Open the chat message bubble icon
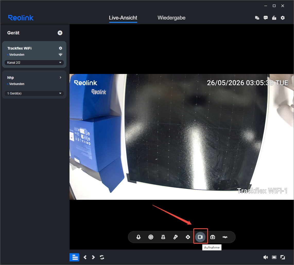 [265, 18]
